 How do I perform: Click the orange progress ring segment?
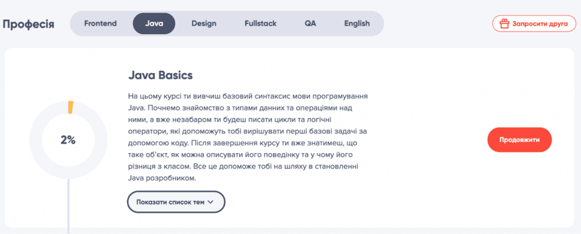click(x=71, y=107)
